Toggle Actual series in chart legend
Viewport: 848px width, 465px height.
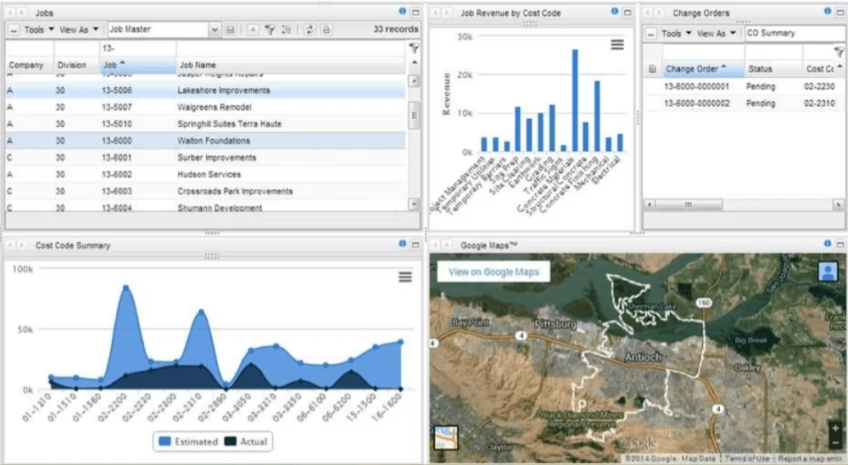point(246,442)
